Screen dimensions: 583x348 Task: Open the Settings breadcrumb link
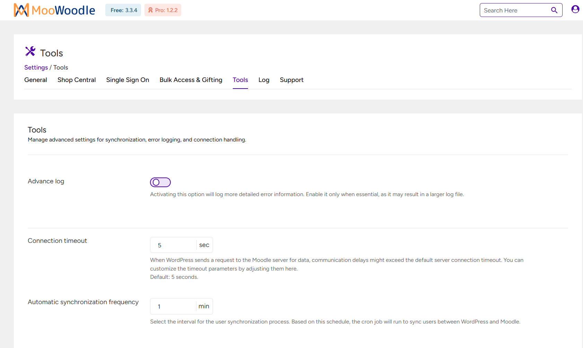coord(36,67)
